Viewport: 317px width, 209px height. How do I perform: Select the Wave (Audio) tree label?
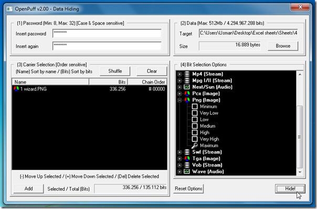(208, 172)
